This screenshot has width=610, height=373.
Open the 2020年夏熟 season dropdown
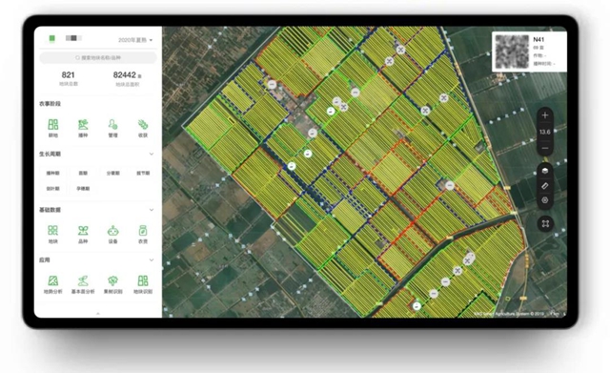point(135,40)
